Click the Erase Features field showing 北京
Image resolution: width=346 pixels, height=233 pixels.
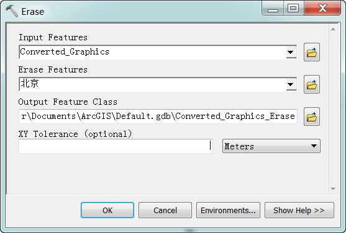(153, 84)
